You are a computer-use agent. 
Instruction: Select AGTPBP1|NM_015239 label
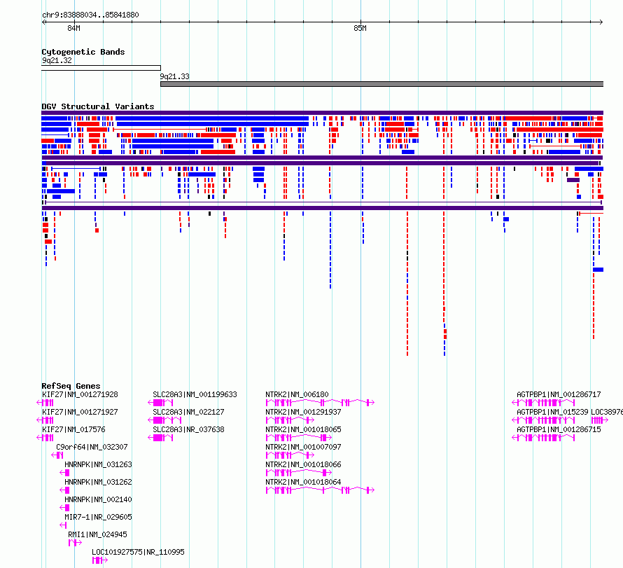(552, 412)
